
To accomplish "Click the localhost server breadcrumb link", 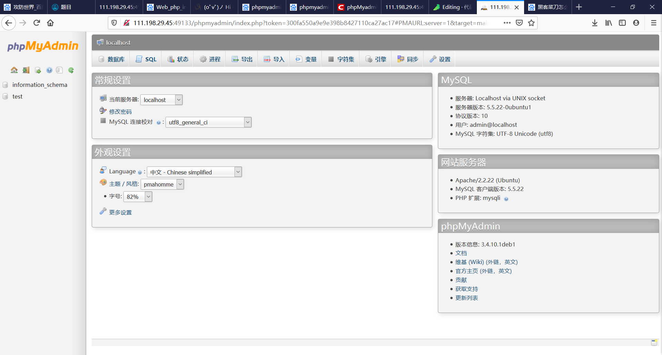I will click(x=118, y=43).
